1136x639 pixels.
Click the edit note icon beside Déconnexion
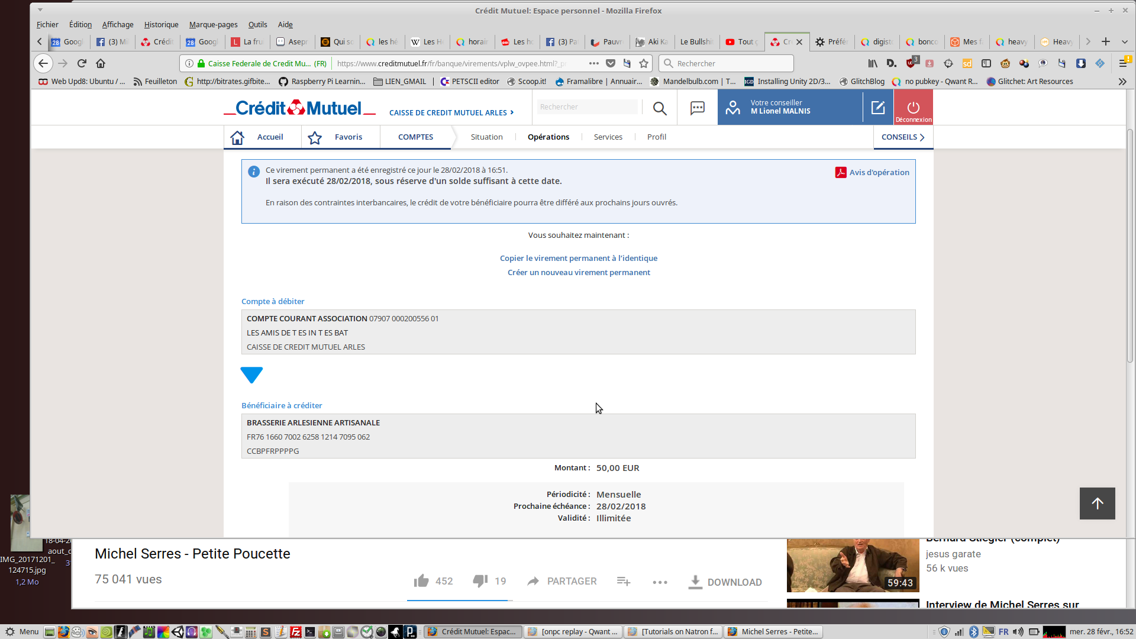(878, 108)
